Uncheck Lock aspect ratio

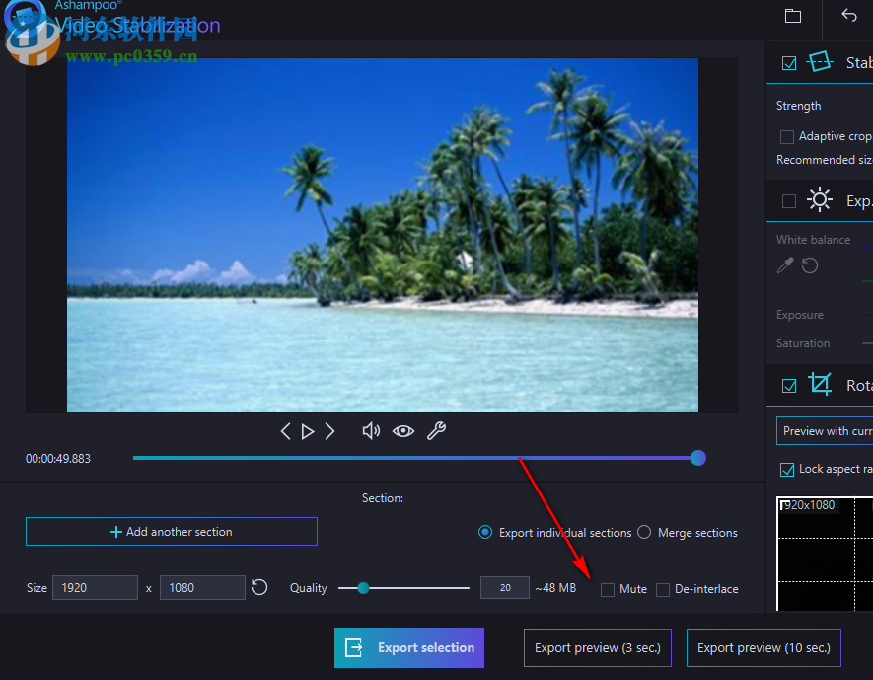786,469
